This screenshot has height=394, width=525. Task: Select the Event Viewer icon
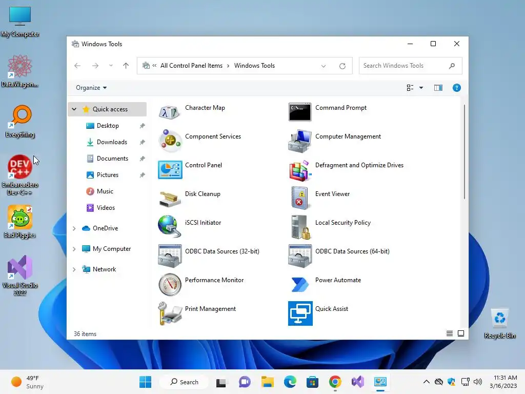pyautogui.click(x=299, y=198)
